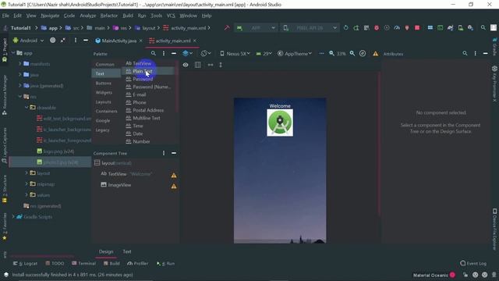Select ImageView in Component Tree
This screenshot has height=281, width=499.
pos(119,185)
